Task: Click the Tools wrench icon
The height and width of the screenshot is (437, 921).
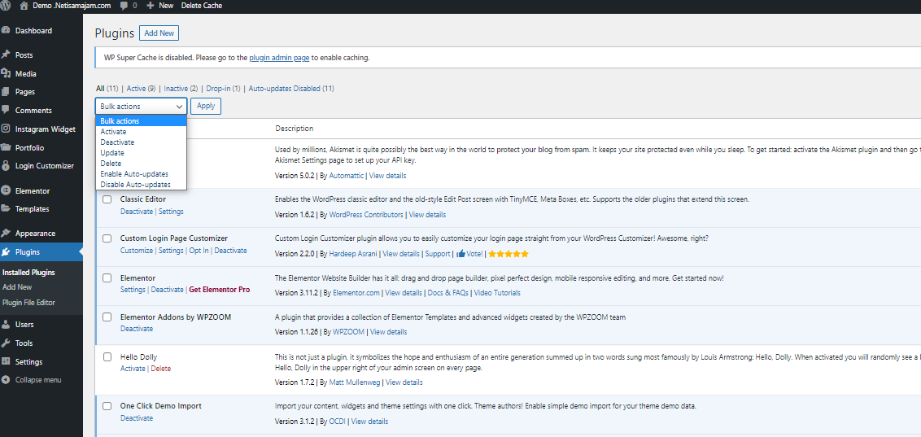Action: (x=6, y=343)
